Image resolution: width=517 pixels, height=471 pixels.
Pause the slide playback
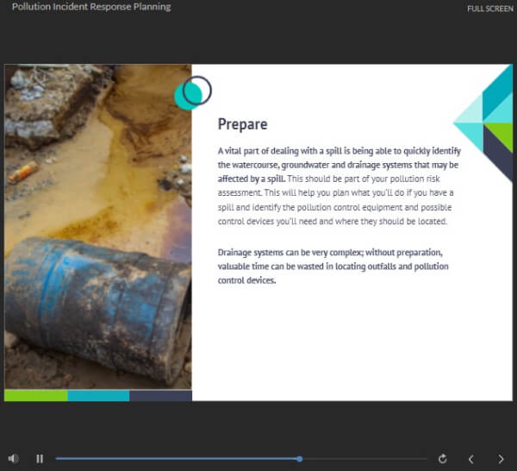[x=40, y=459]
